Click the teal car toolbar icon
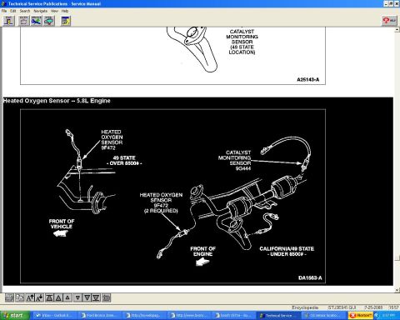This screenshot has width=400, height=320. [49, 21]
